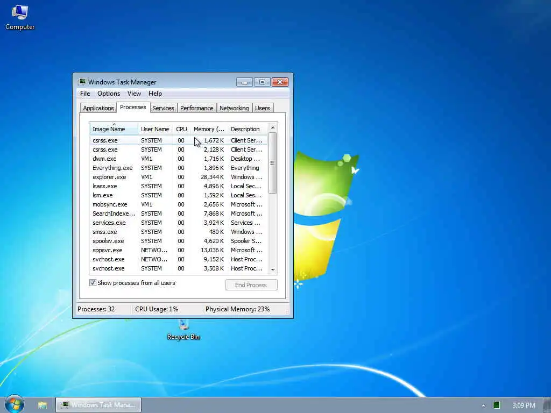This screenshot has width=551, height=413.
Task: Click CPU Usage: 1% status entry
Action: (157, 309)
